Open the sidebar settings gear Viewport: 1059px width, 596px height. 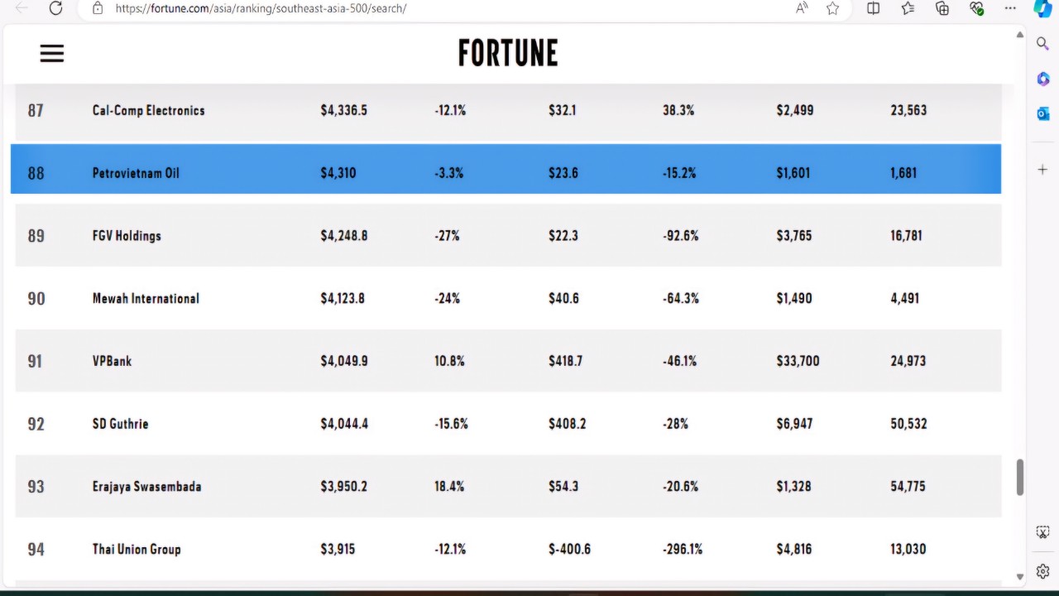pos(1042,571)
